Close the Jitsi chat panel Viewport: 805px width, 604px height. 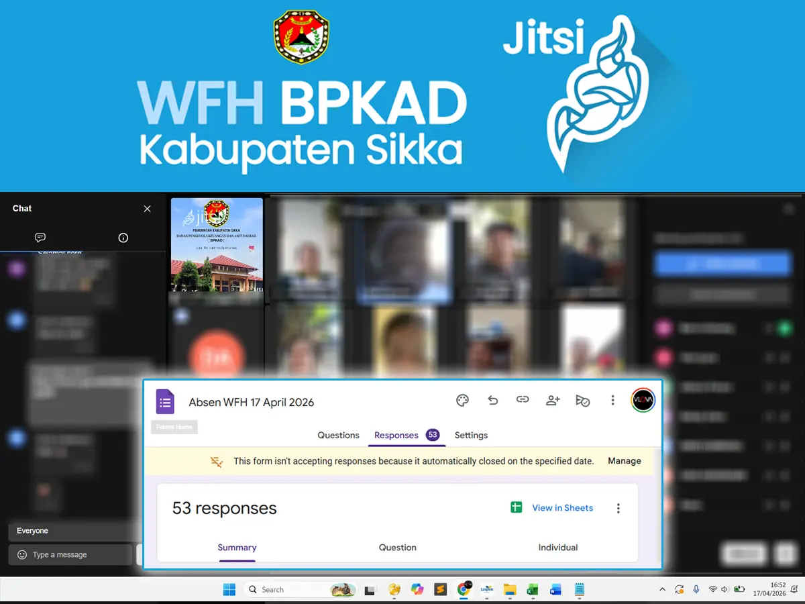tap(148, 209)
